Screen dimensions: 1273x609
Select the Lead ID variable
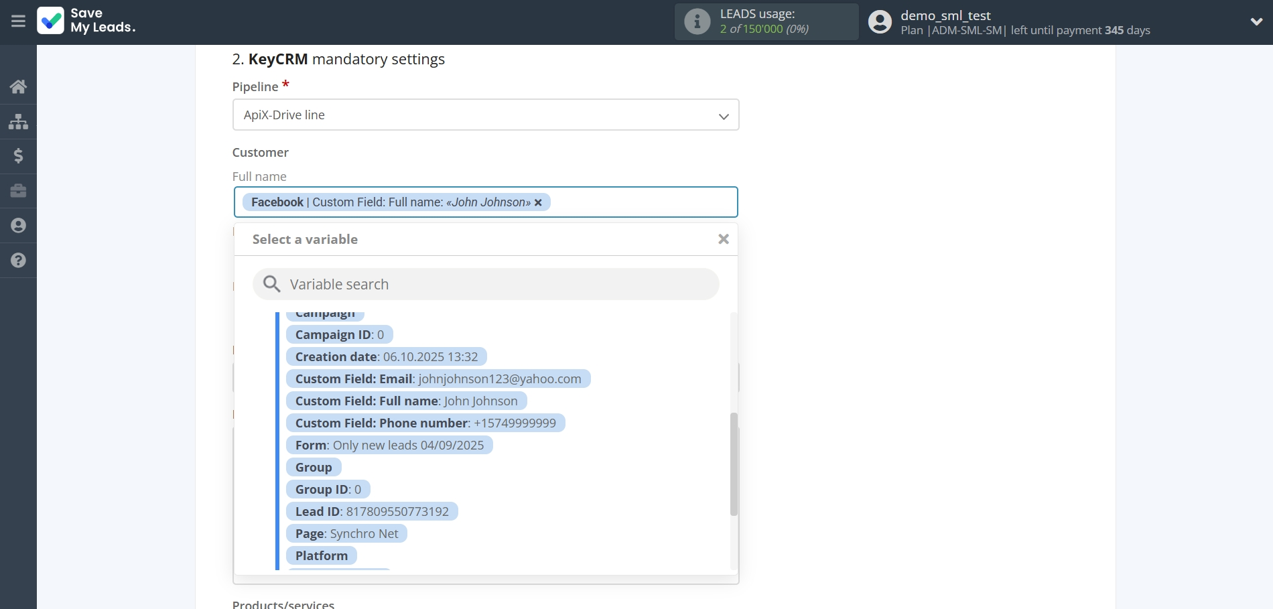click(371, 511)
